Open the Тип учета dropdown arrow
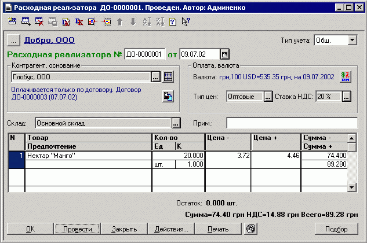This screenshot has height=243, width=367. click(x=353, y=40)
